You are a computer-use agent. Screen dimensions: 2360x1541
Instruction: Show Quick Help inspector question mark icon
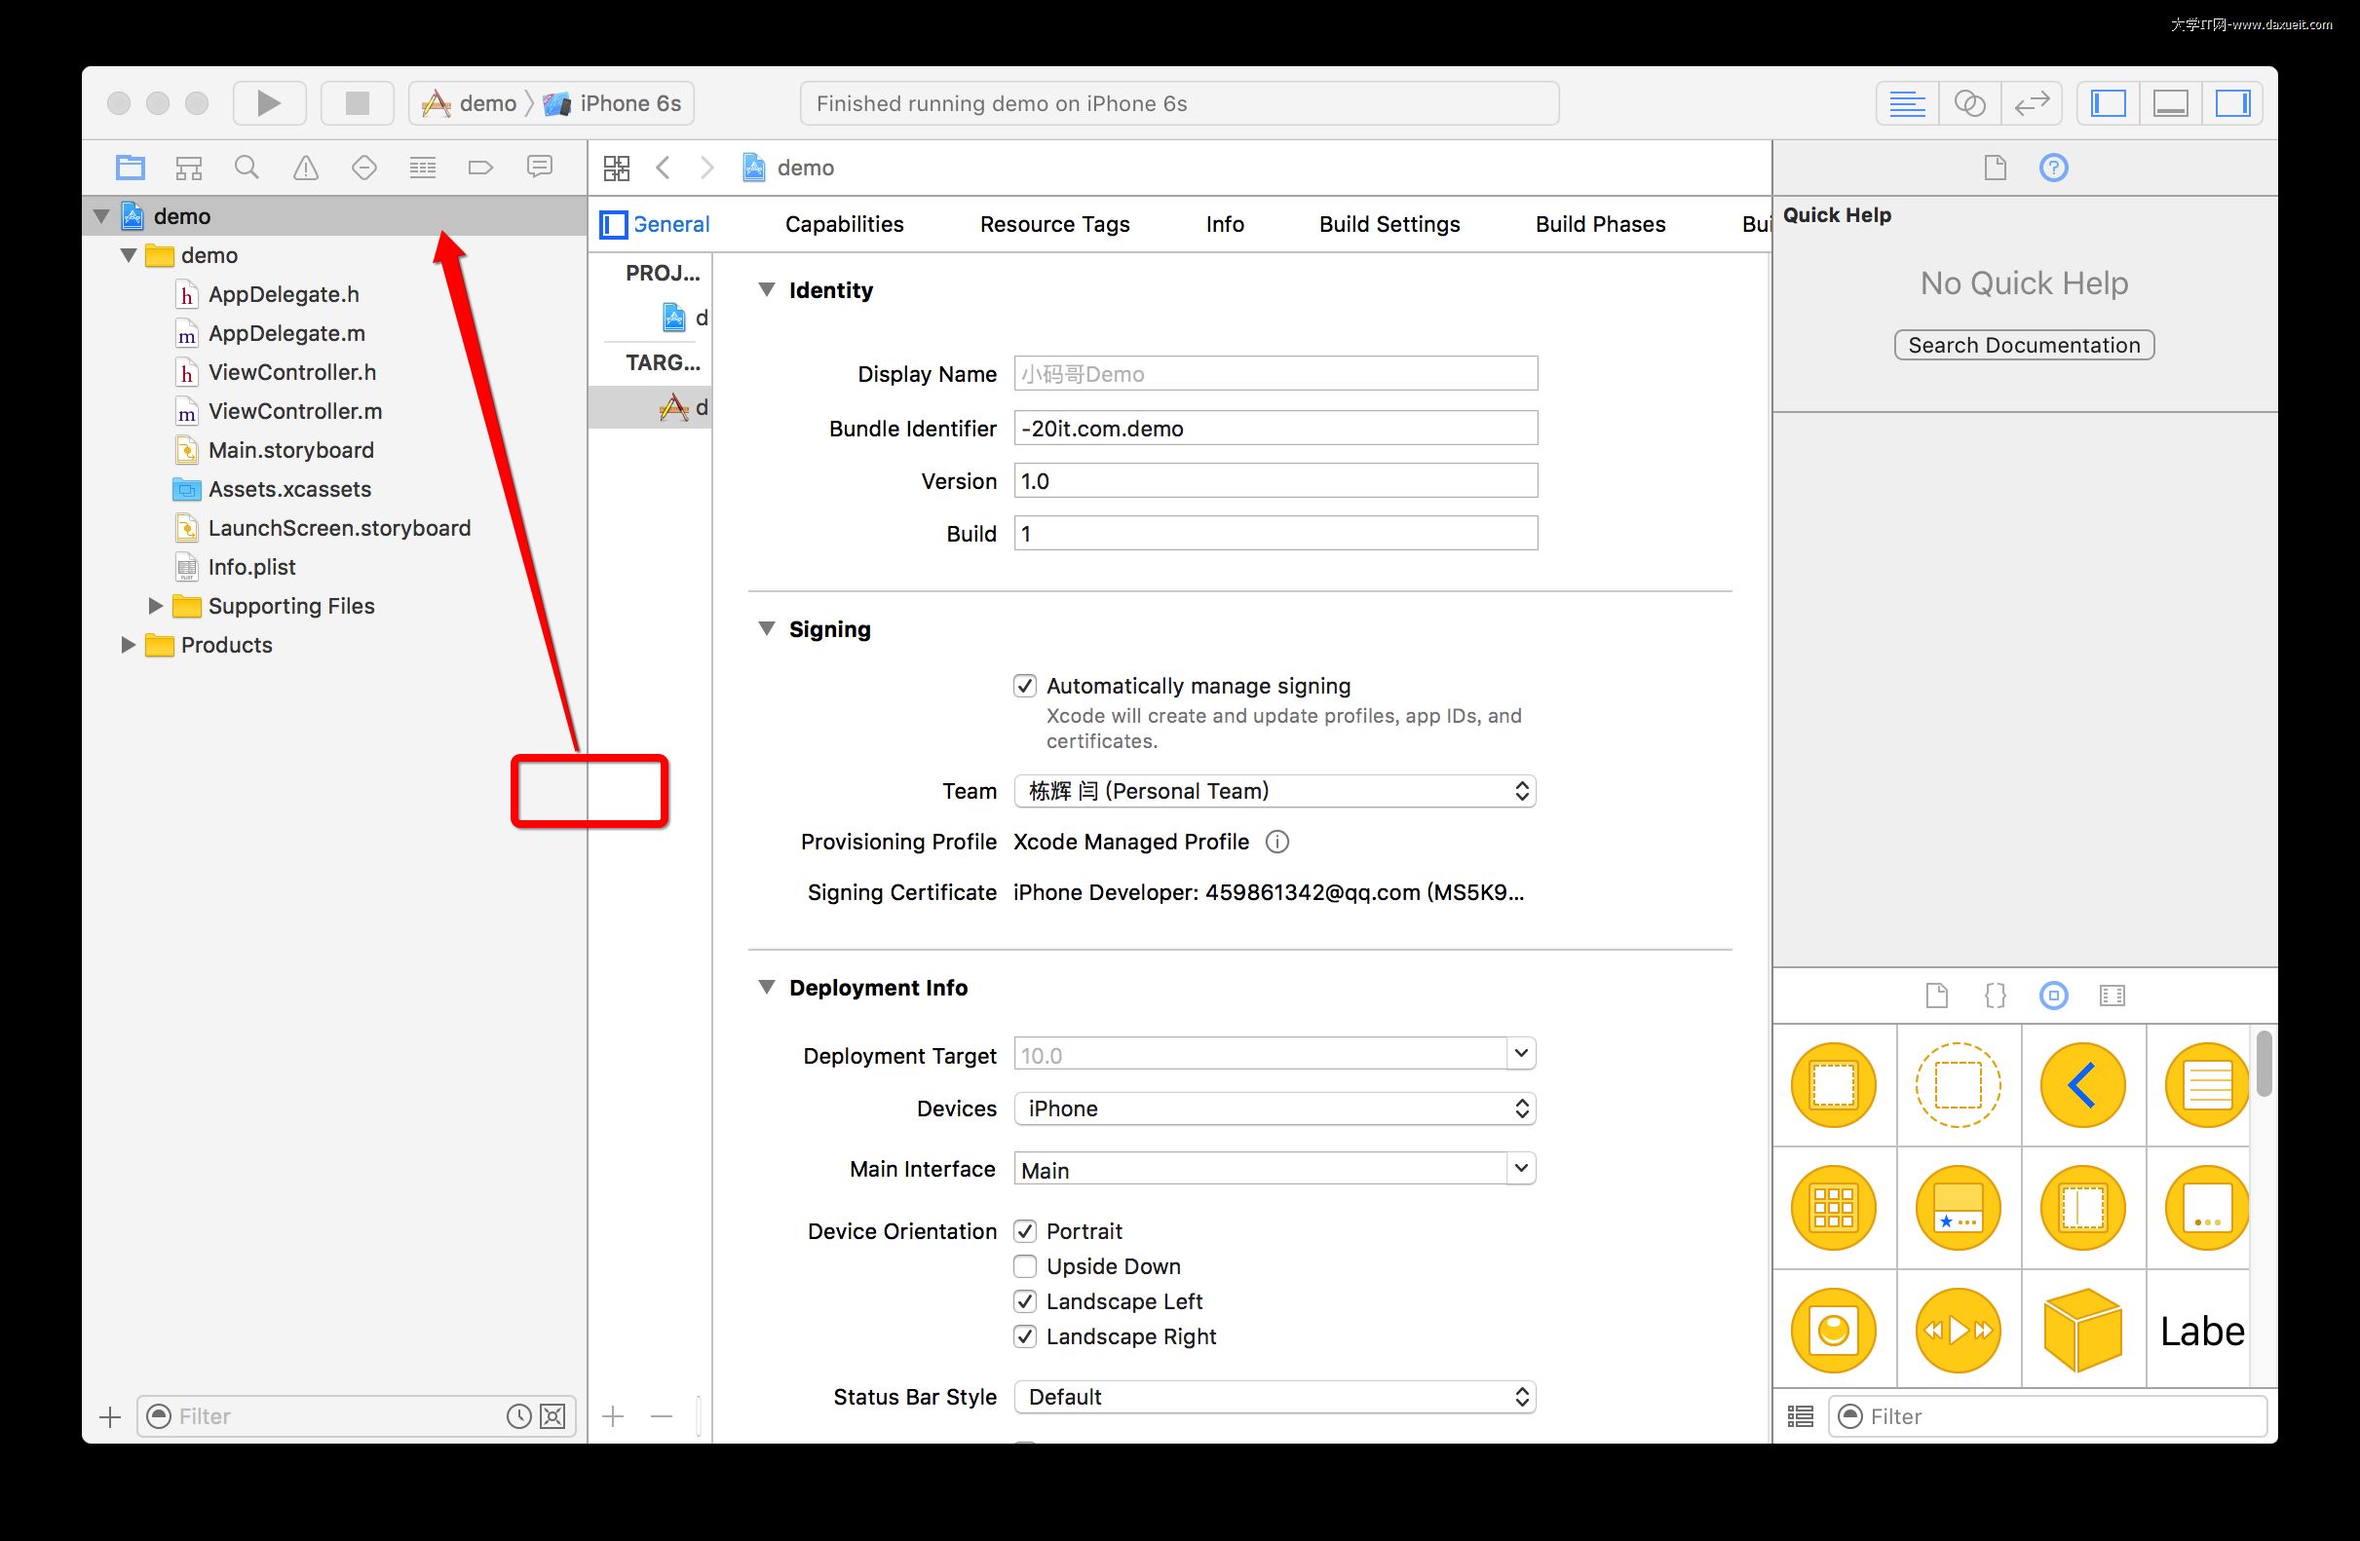[2053, 168]
